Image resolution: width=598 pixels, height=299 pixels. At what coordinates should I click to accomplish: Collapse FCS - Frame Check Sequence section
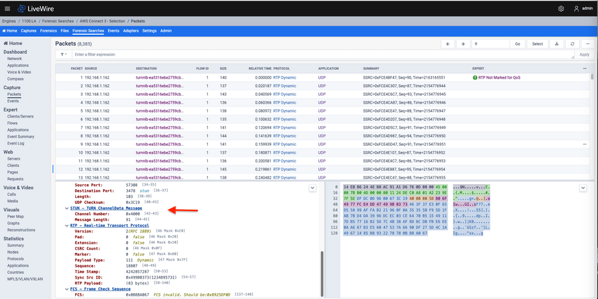pos(67,290)
